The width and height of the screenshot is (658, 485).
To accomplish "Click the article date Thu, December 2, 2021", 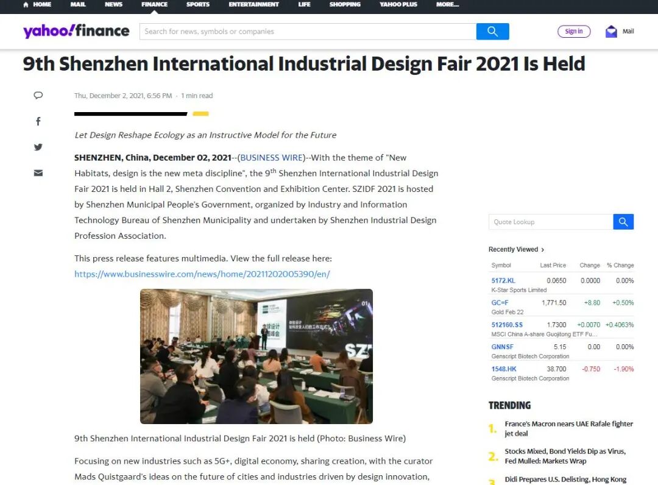I will [x=123, y=96].
